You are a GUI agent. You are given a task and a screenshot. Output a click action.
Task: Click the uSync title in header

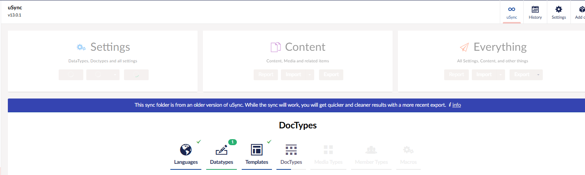pos(15,7)
